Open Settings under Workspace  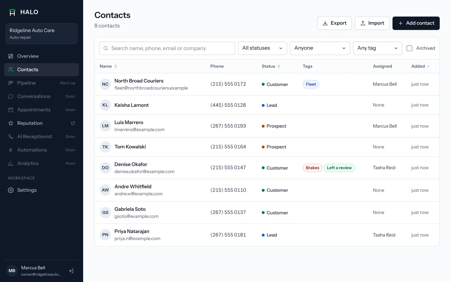tap(41, 190)
